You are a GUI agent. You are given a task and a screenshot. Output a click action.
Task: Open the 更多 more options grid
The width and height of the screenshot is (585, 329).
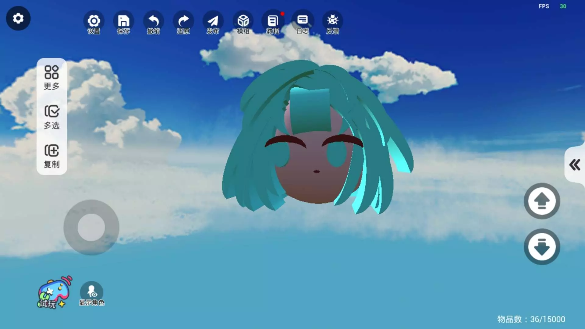[x=51, y=77]
